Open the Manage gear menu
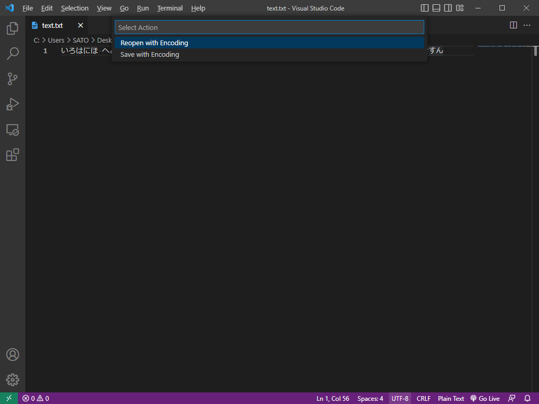 pyautogui.click(x=13, y=380)
